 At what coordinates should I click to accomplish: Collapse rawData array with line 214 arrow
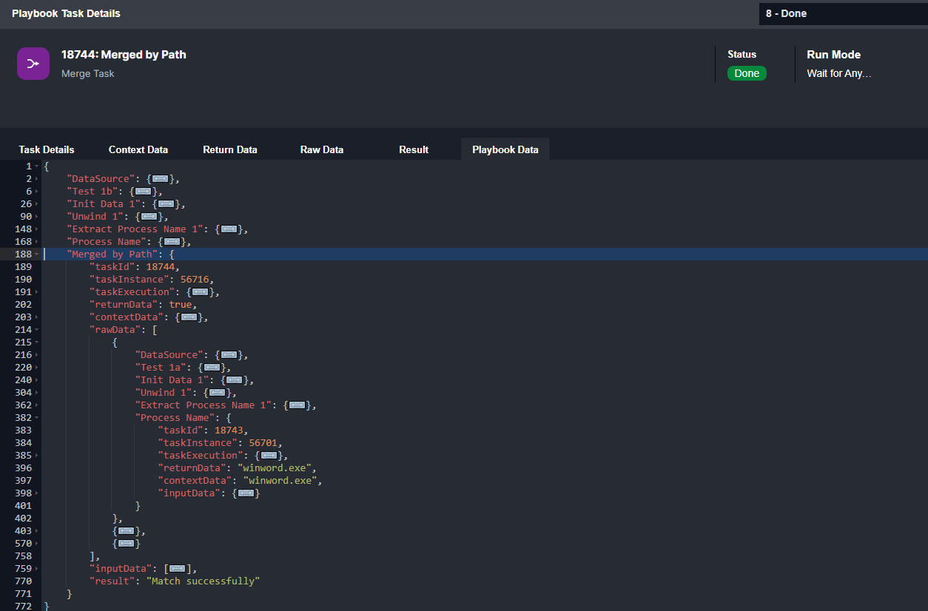(x=37, y=330)
